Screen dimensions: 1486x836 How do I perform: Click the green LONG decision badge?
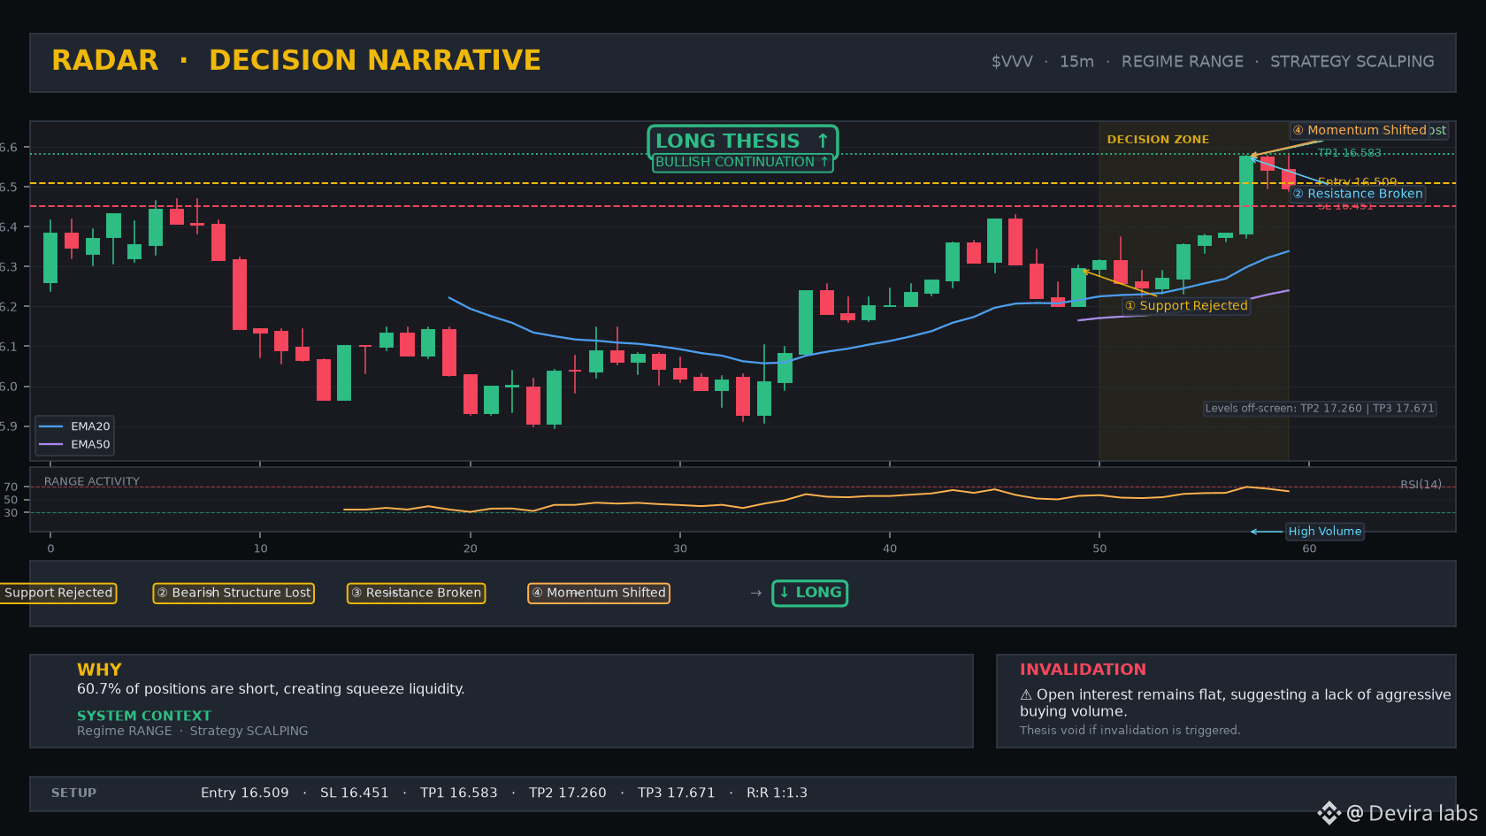tap(809, 593)
